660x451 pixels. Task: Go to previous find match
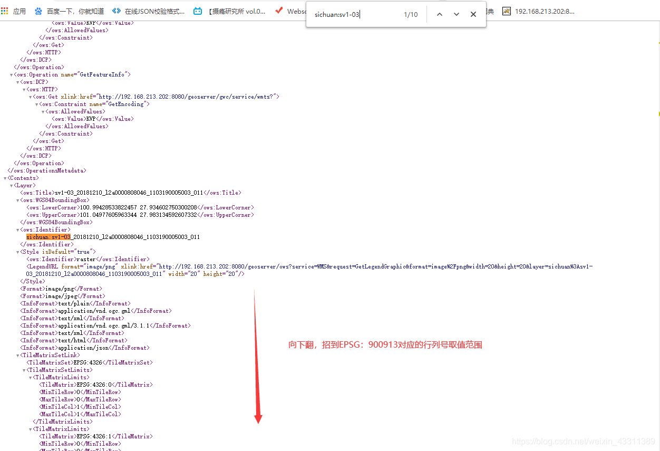click(x=439, y=15)
